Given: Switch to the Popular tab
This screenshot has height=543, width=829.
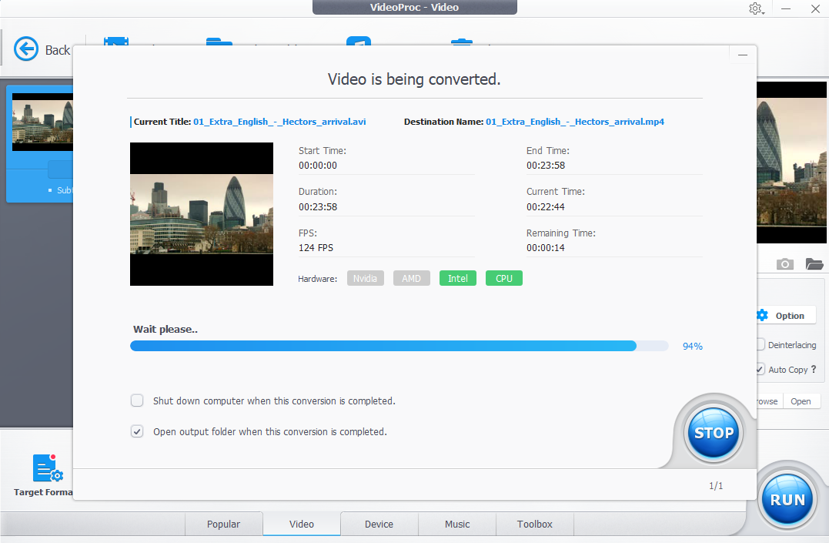Looking at the screenshot, I should coord(223,524).
